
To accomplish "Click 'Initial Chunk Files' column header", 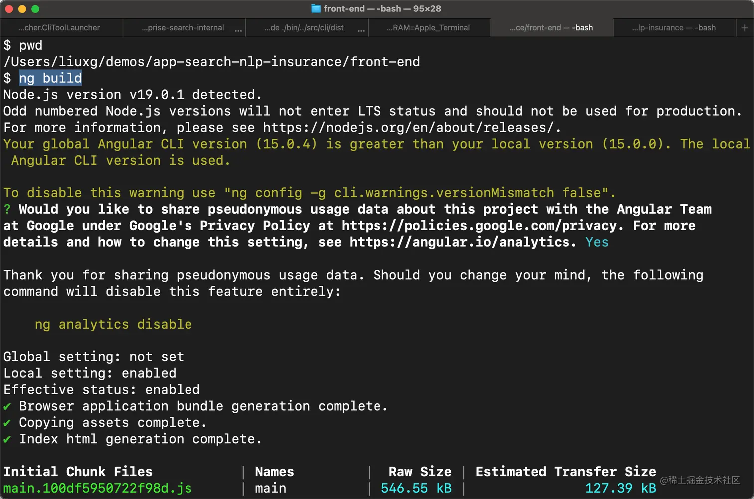I will point(78,472).
